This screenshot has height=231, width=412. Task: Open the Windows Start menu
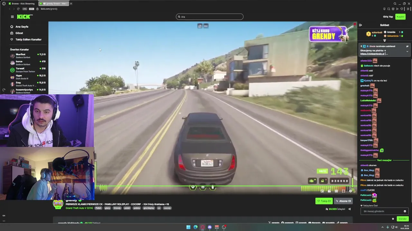[x=188, y=227]
